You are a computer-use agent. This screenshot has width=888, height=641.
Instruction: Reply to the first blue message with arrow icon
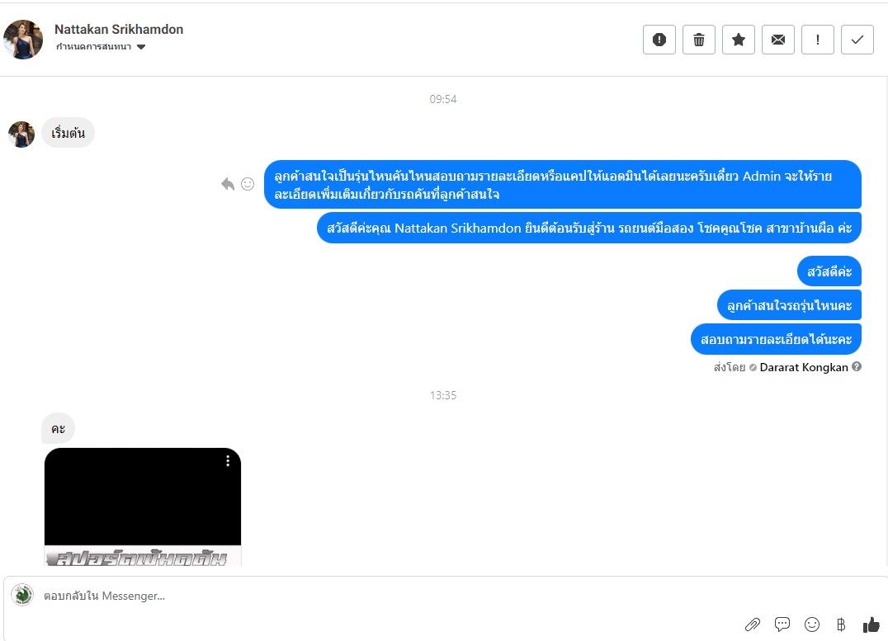228,184
